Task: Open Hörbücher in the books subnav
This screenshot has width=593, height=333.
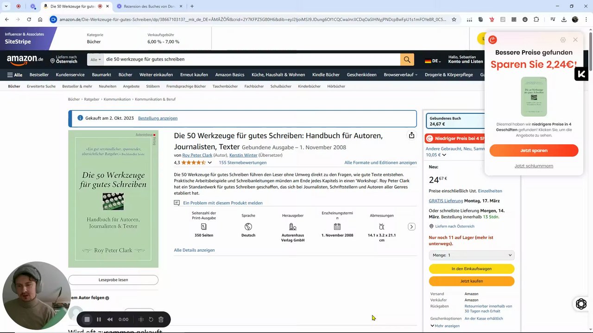Action: 336,86
